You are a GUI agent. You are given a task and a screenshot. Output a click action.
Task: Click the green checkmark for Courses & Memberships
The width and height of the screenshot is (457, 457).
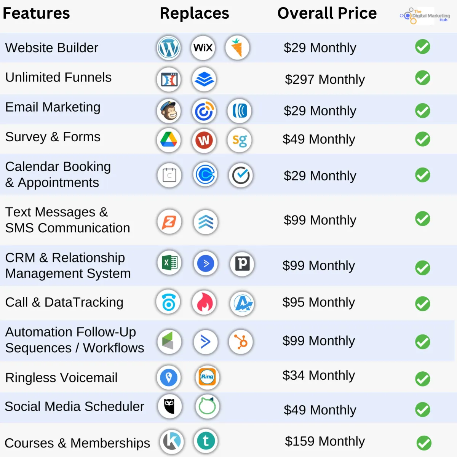click(424, 443)
